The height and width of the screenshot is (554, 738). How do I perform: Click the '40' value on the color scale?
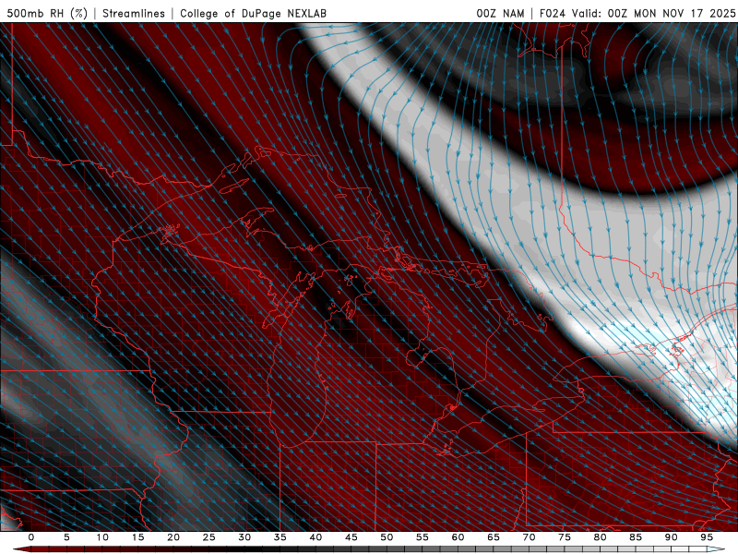[315, 537]
